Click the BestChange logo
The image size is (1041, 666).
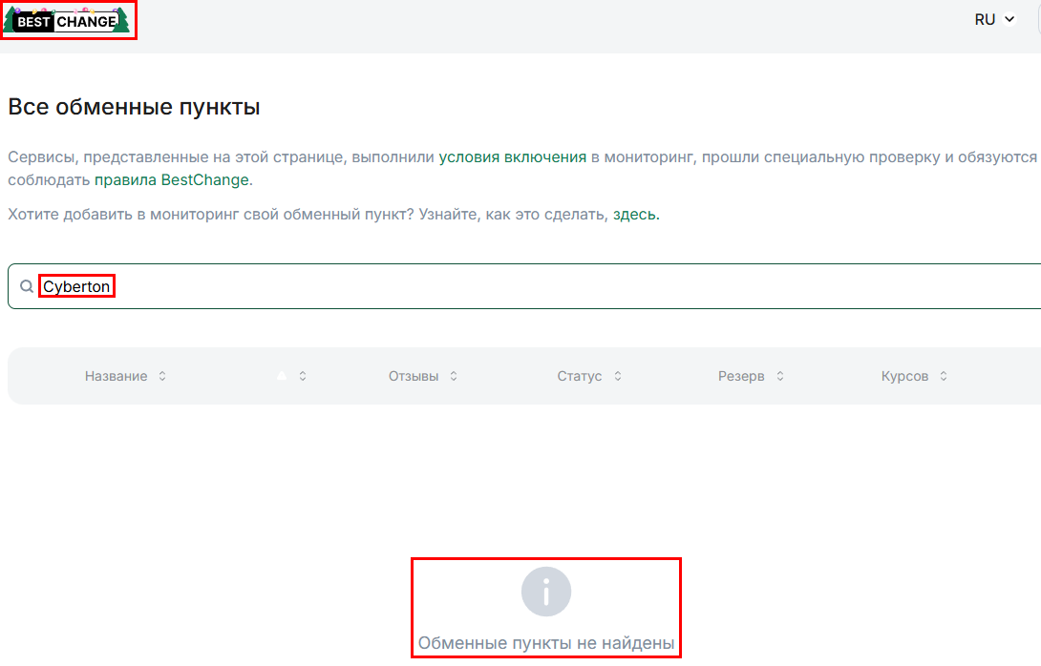point(67,20)
